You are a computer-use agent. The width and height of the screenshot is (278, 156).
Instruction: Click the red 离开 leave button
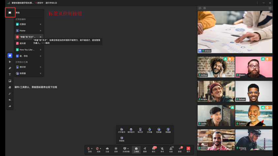click(188, 150)
